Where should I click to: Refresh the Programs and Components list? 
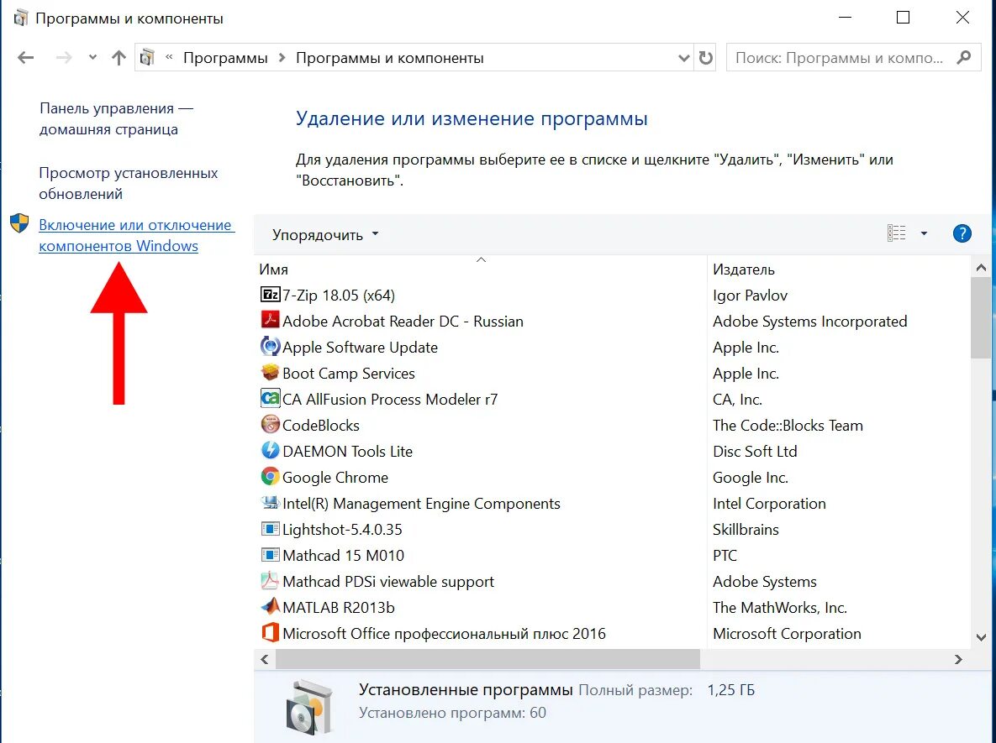tap(706, 58)
